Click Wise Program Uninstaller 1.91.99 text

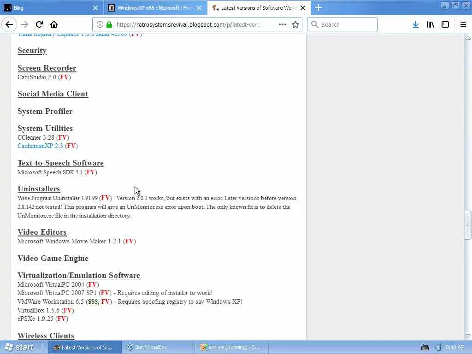tap(58, 198)
